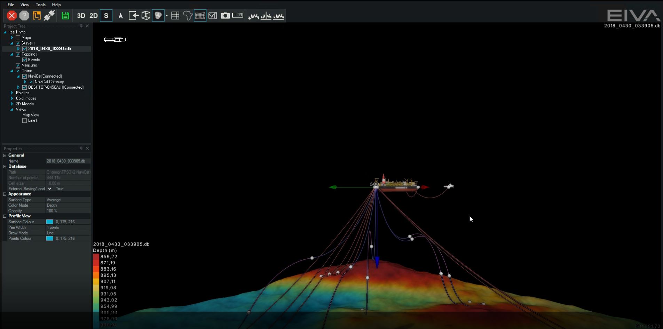Enable the Maps checkbox

coord(18,38)
